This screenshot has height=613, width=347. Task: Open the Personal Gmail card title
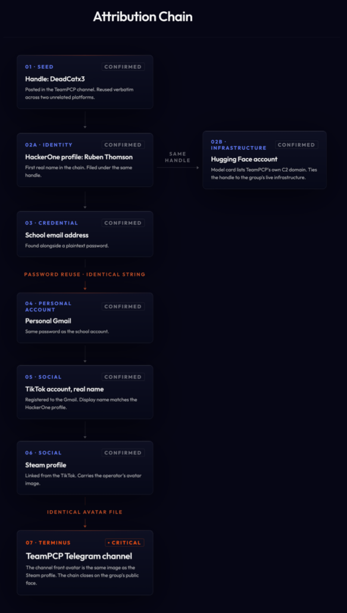[x=48, y=321]
